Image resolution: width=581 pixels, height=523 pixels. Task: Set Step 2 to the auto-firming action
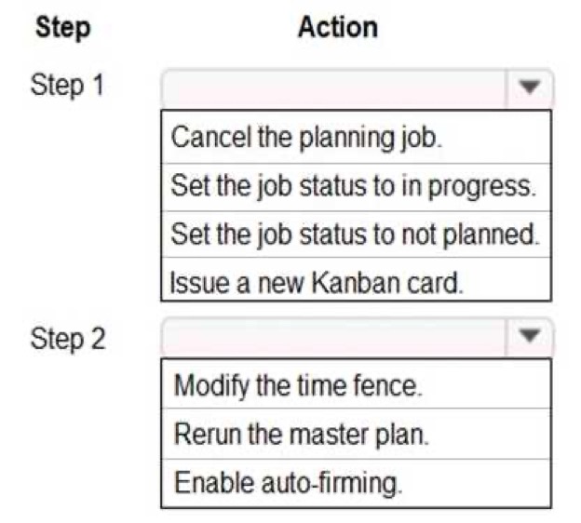[356, 483]
